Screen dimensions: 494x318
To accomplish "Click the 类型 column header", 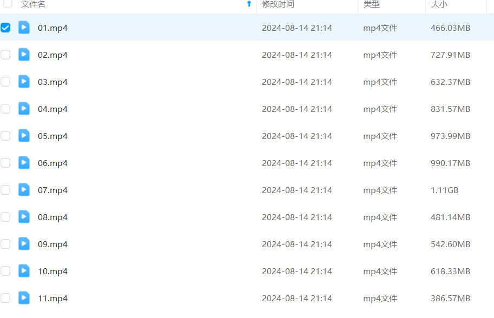I will tap(371, 4).
